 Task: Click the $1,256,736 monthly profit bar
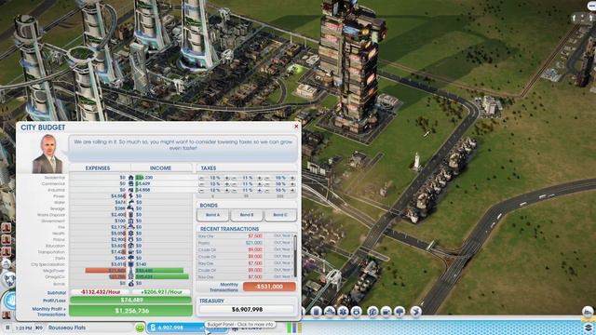tap(130, 311)
